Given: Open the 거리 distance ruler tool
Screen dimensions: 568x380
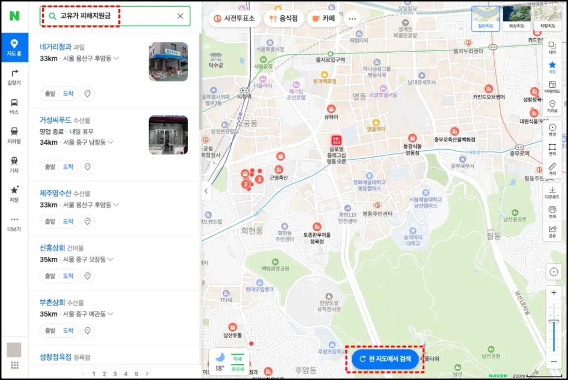Looking at the screenshot, I should pyautogui.click(x=552, y=169).
